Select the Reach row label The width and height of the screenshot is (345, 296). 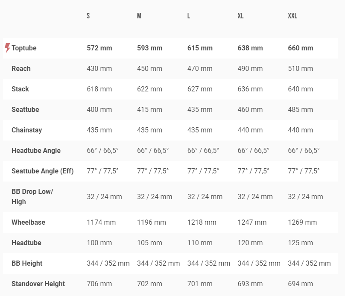[x=21, y=68]
